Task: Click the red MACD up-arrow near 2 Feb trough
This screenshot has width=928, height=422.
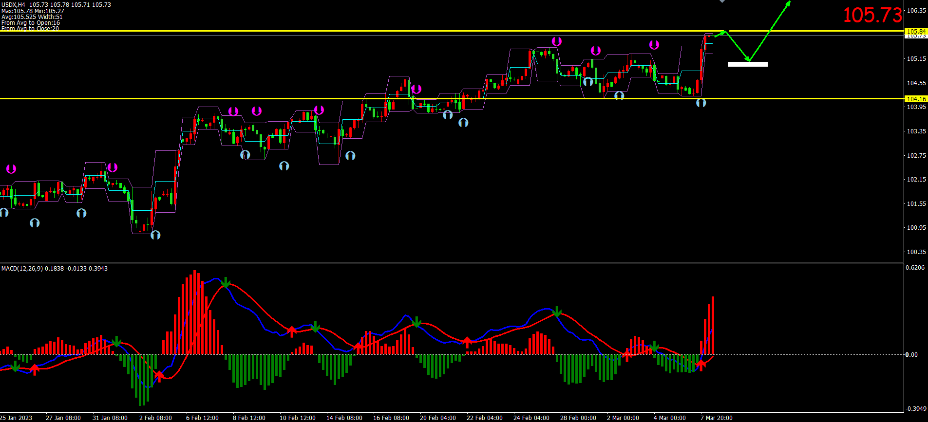Action: tap(159, 375)
